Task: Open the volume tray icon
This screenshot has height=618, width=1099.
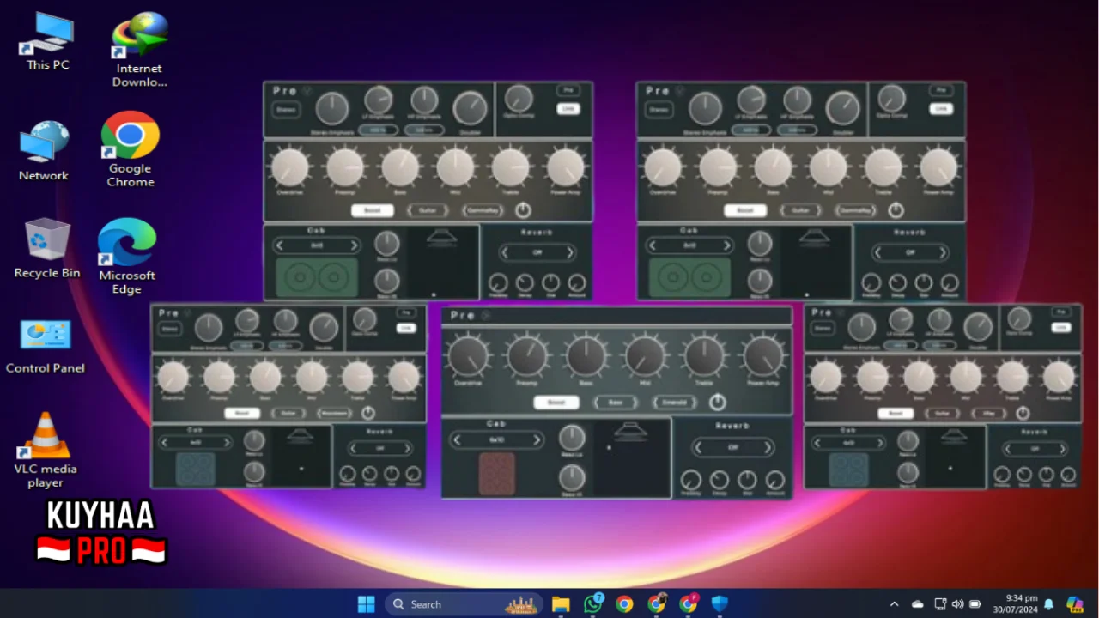Action: click(957, 604)
